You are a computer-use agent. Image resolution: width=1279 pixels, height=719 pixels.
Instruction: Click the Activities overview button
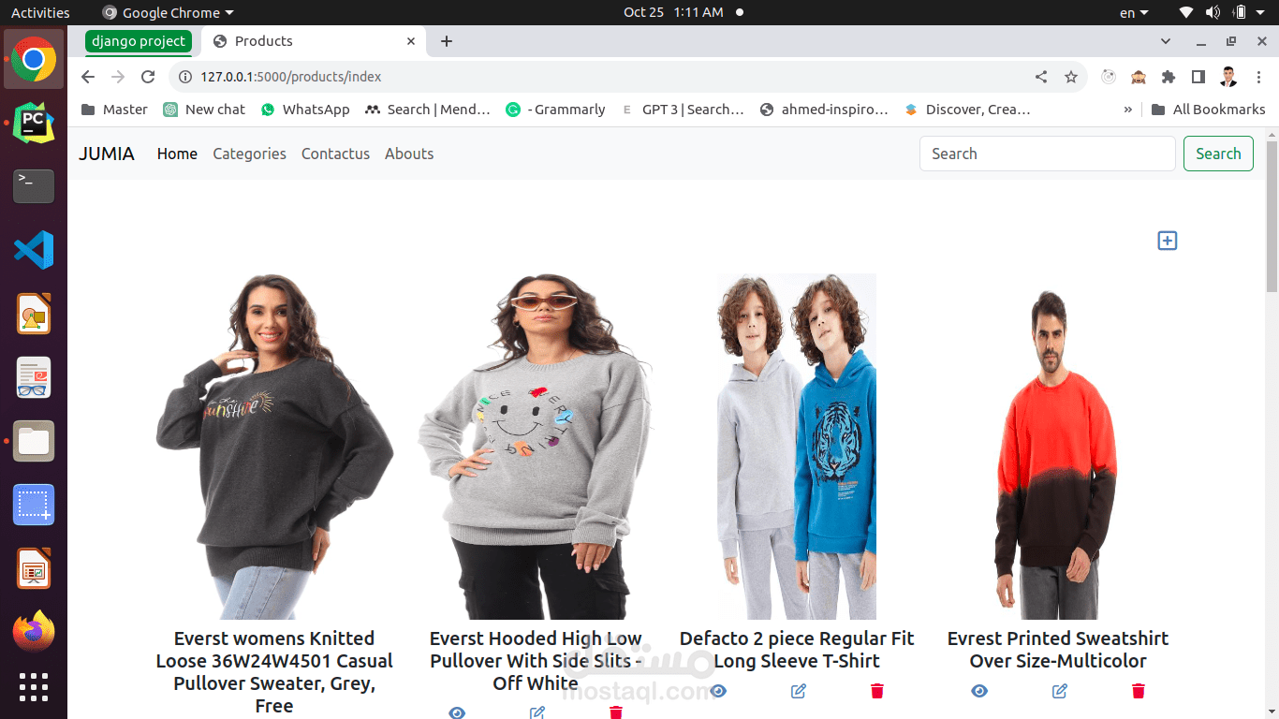40,12
